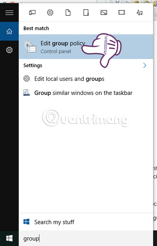Image resolution: width=157 pixels, height=246 pixels.
Task: Select the Home icon in sidebar
Action: point(9,31)
